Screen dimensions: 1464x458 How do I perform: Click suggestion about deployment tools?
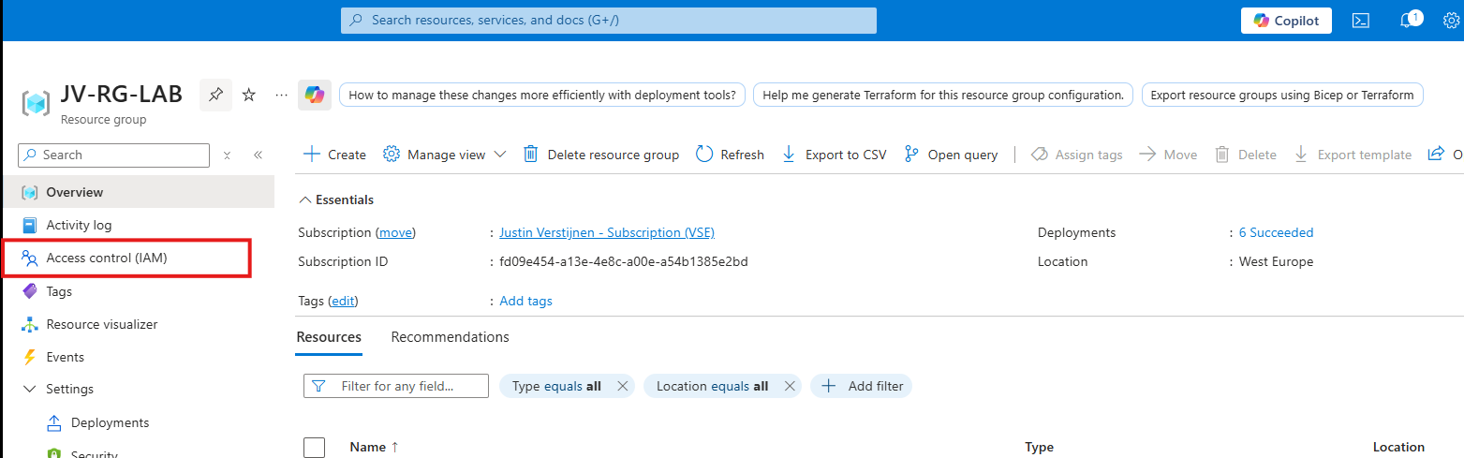[x=542, y=95]
